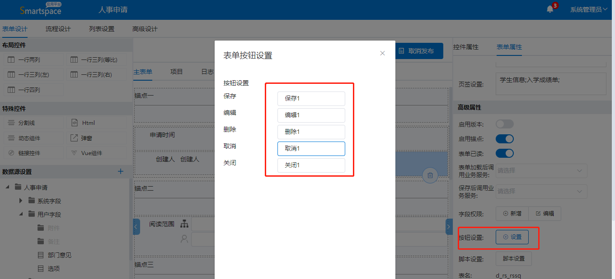Image resolution: width=615 pixels, height=279 pixels.
Task: Pick the Html special control
Action: pyautogui.click(x=97, y=123)
